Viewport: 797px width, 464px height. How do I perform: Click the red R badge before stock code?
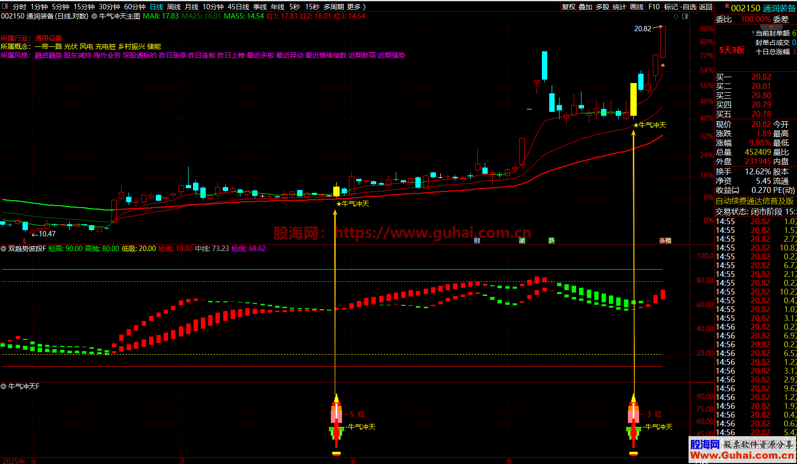[x=727, y=7]
